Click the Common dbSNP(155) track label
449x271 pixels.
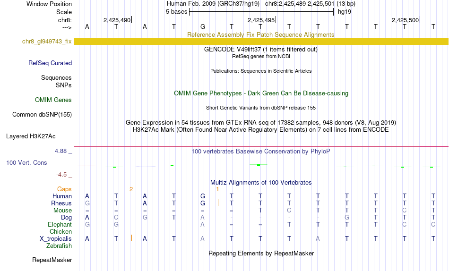tap(42, 114)
